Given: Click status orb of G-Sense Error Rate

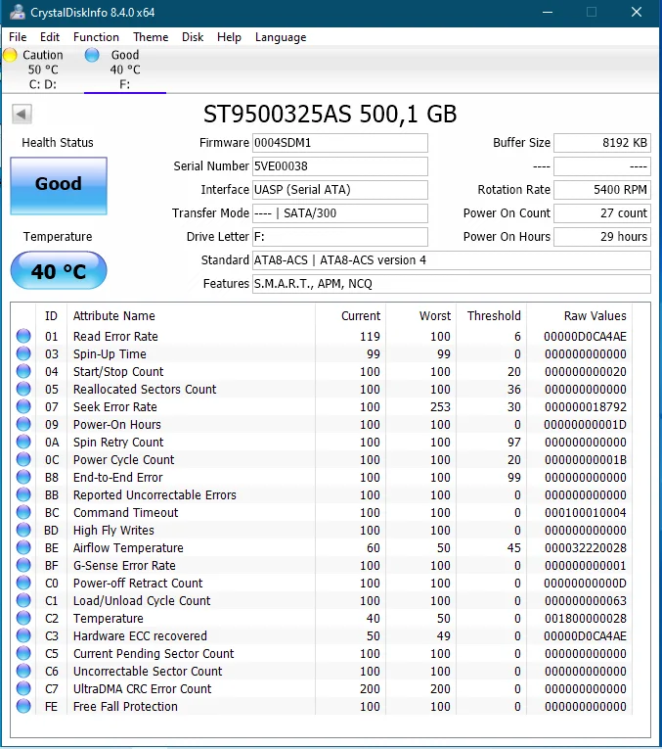Looking at the screenshot, I should coord(23,566).
